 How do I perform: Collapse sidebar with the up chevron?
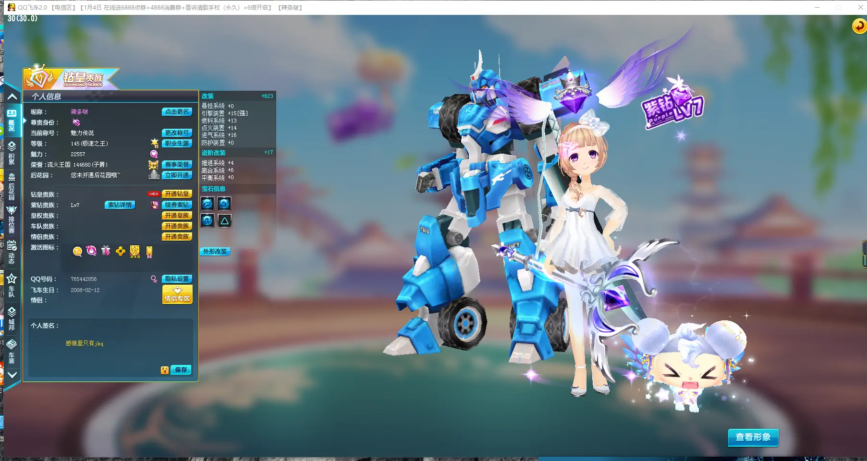(x=12, y=97)
